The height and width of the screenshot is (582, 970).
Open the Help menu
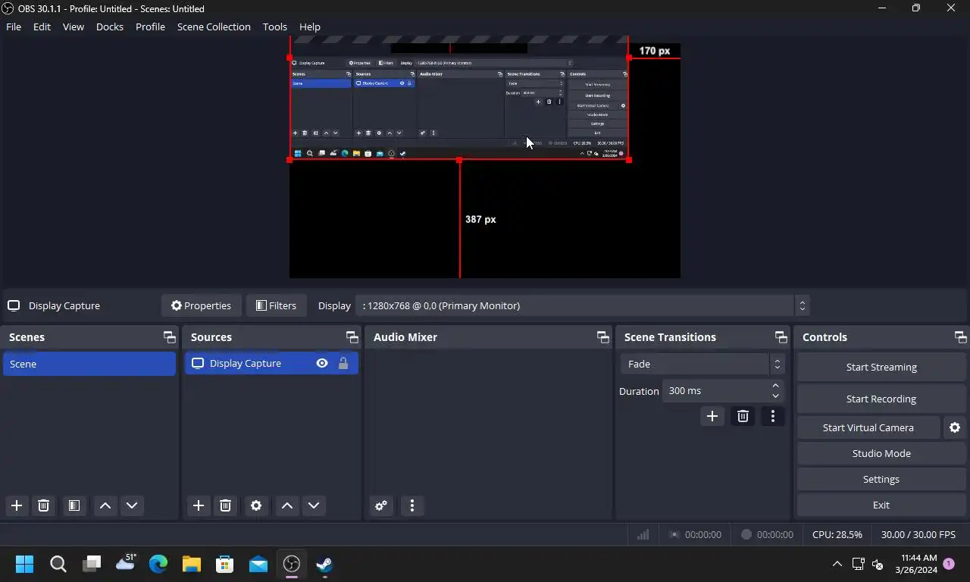coord(310,27)
